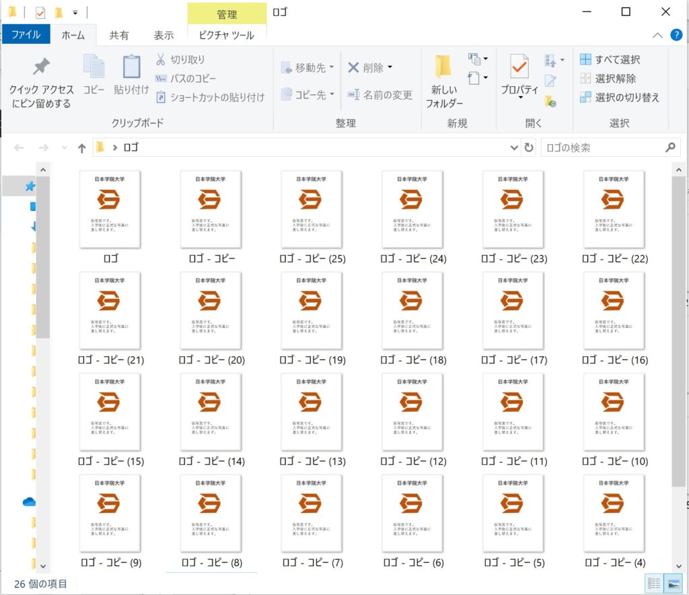Image resolution: width=689 pixels, height=595 pixels.
Task: Switch to the ホーム tab
Action: point(73,35)
